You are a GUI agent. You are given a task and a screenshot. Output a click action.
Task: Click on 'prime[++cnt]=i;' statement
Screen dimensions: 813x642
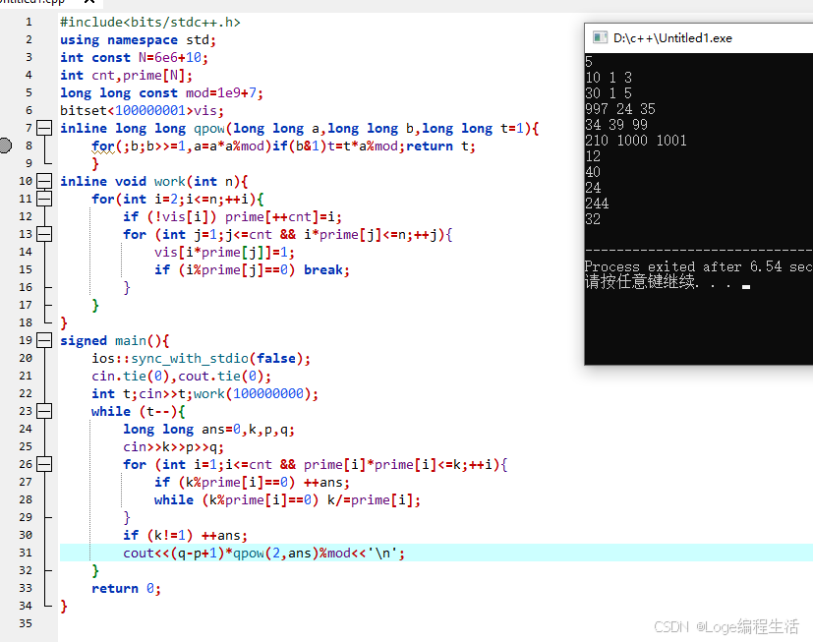283,216
